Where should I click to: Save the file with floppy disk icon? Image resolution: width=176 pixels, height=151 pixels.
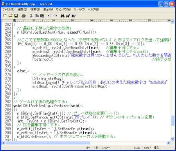click(x=16, y=16)
